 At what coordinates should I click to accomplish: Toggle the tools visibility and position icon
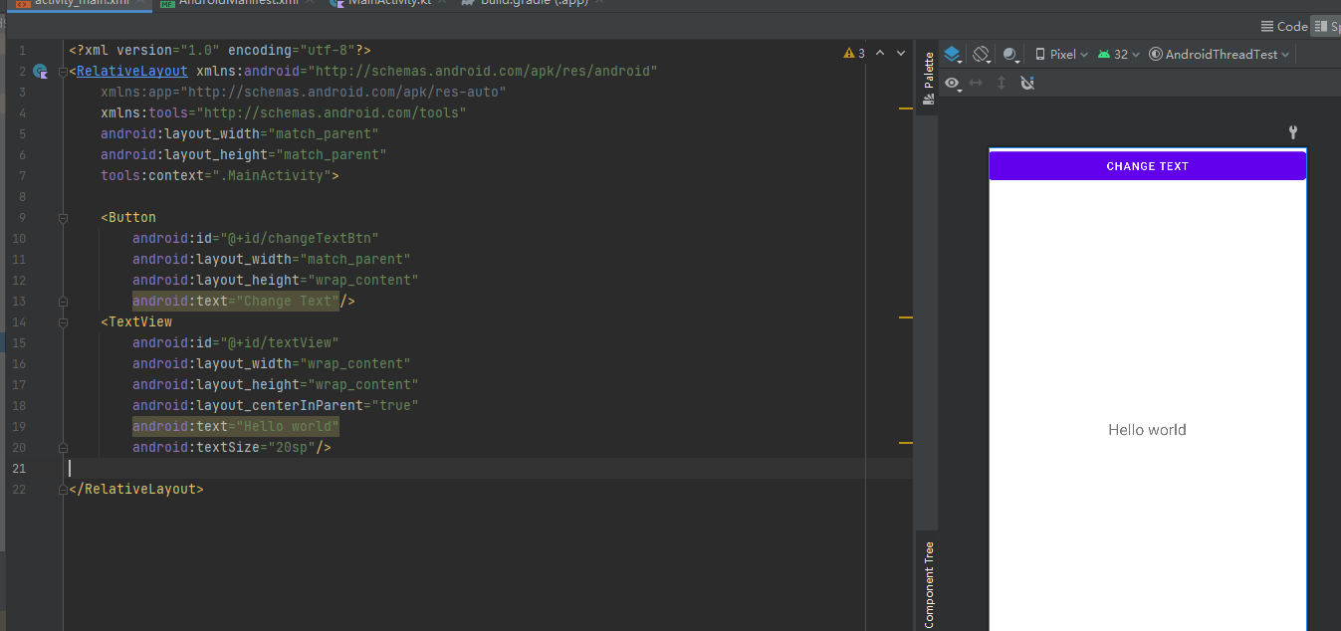[x=1027, y=84]
